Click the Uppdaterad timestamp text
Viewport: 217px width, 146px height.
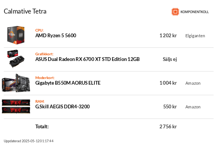[x=29, y=141]
